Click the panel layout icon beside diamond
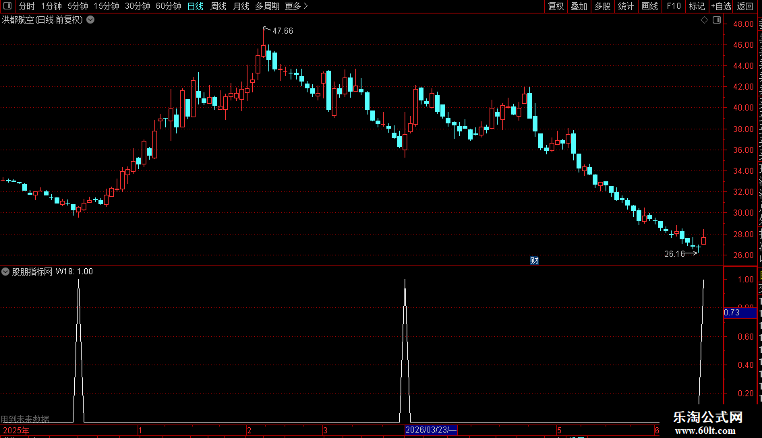The width and height of the screenshot is (762, 438). tap(717, 20)
